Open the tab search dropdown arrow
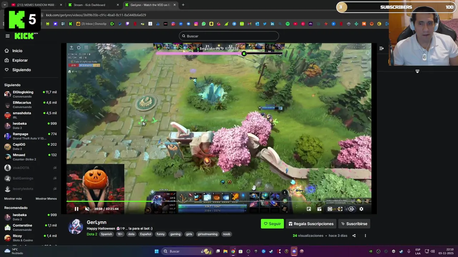The image size is (458, 257). pos(4,5)
